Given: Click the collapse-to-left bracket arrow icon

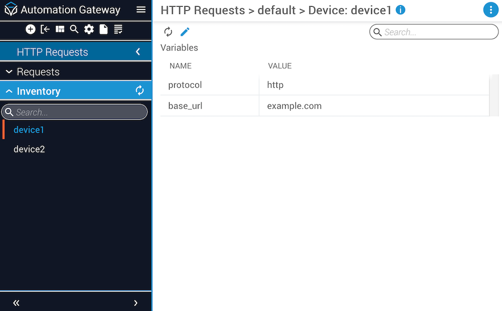Looking at the screenshot, I should tap(45, 29).
